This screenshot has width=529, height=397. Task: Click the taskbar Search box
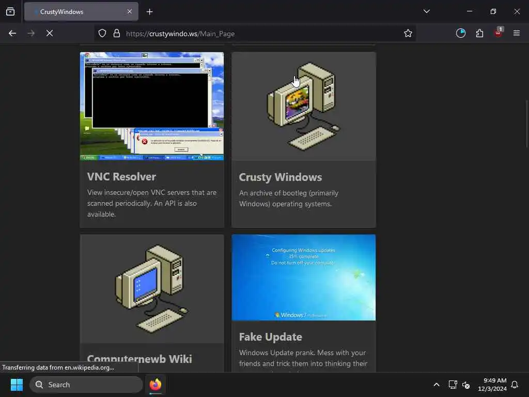[x=86, y=385]
